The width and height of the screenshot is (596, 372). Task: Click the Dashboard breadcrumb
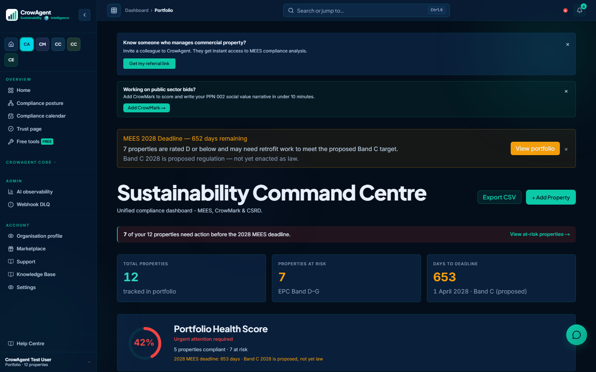[x=137, y=10]
